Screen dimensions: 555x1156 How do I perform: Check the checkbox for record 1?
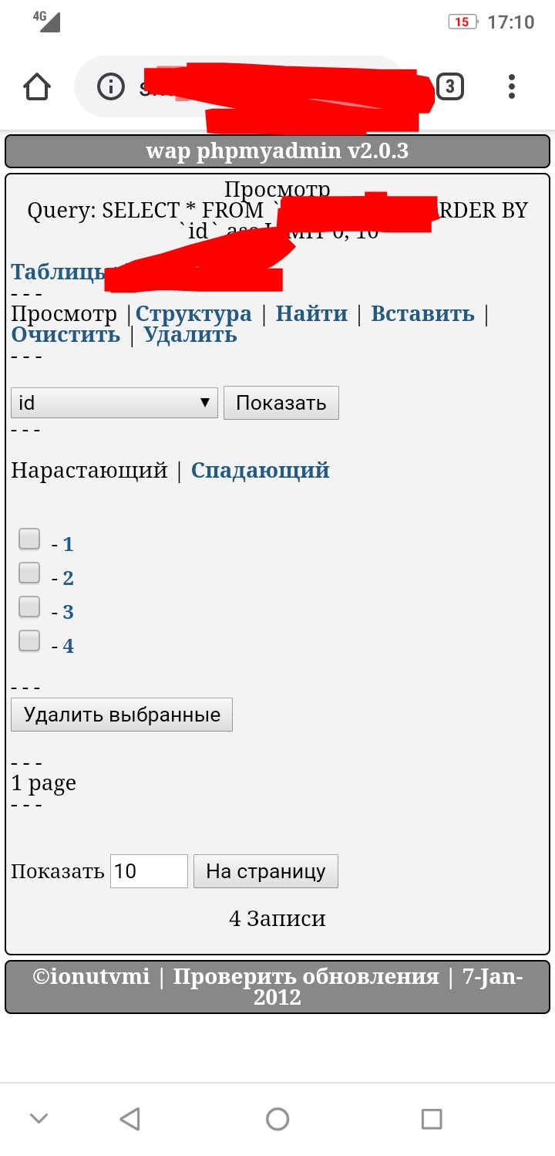tap(29, 539)
